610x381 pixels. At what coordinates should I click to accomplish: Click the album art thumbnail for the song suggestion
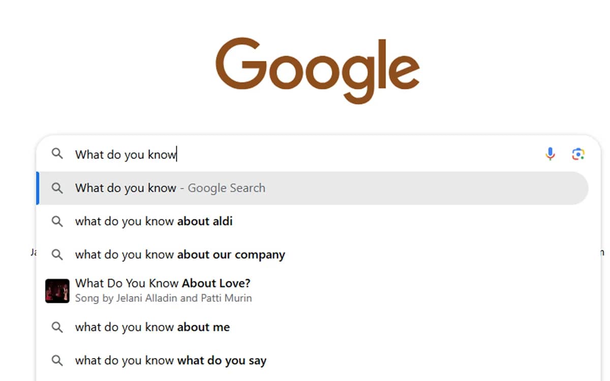tap(57, 290)
